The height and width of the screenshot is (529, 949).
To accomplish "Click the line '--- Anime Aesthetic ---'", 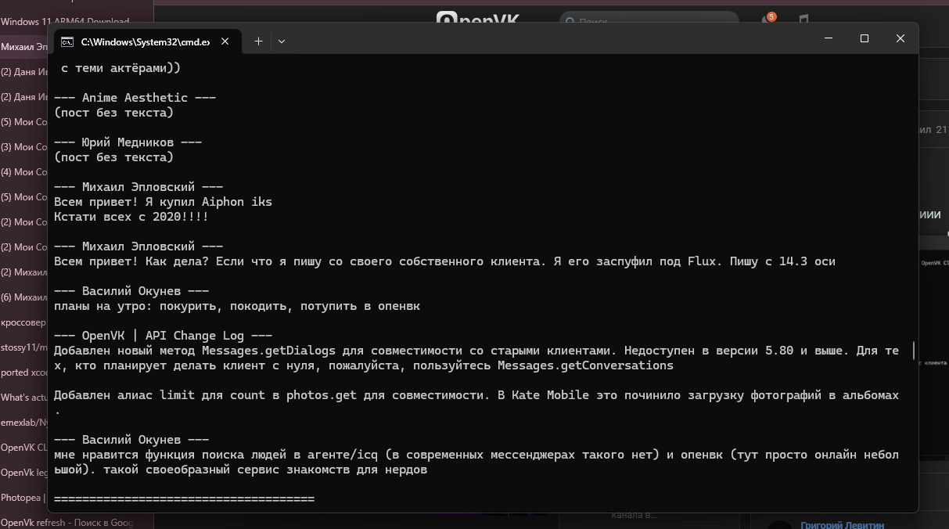I will pos(135,98).
